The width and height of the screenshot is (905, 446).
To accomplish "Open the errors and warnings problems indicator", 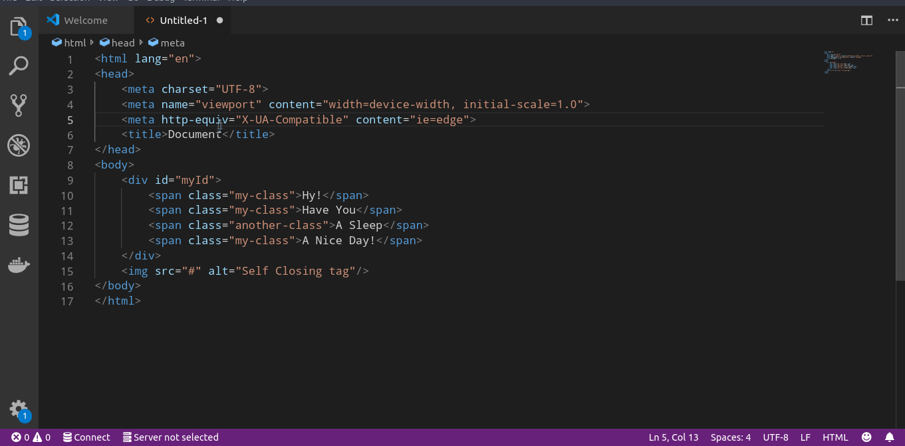I will click(x=31, y=437).
